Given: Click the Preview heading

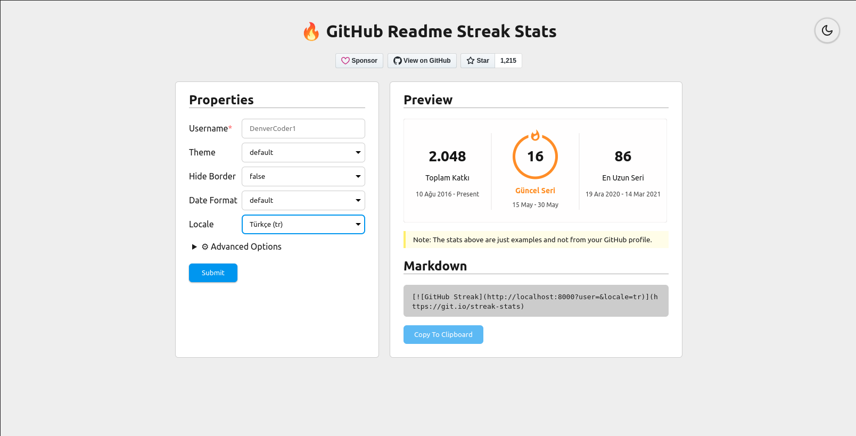Looking at the screenshot, I should tap(428, 100).
